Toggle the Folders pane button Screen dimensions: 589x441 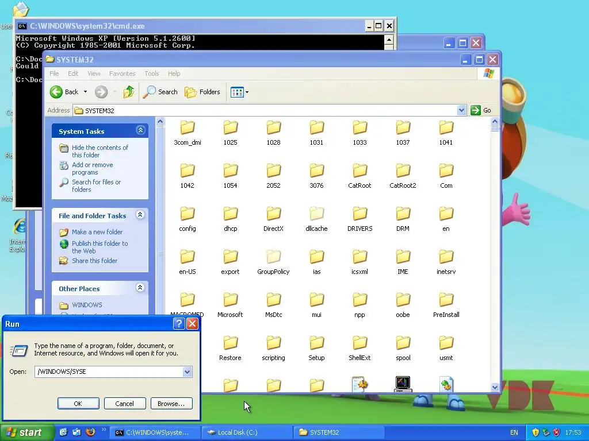(x=202, y=92)
